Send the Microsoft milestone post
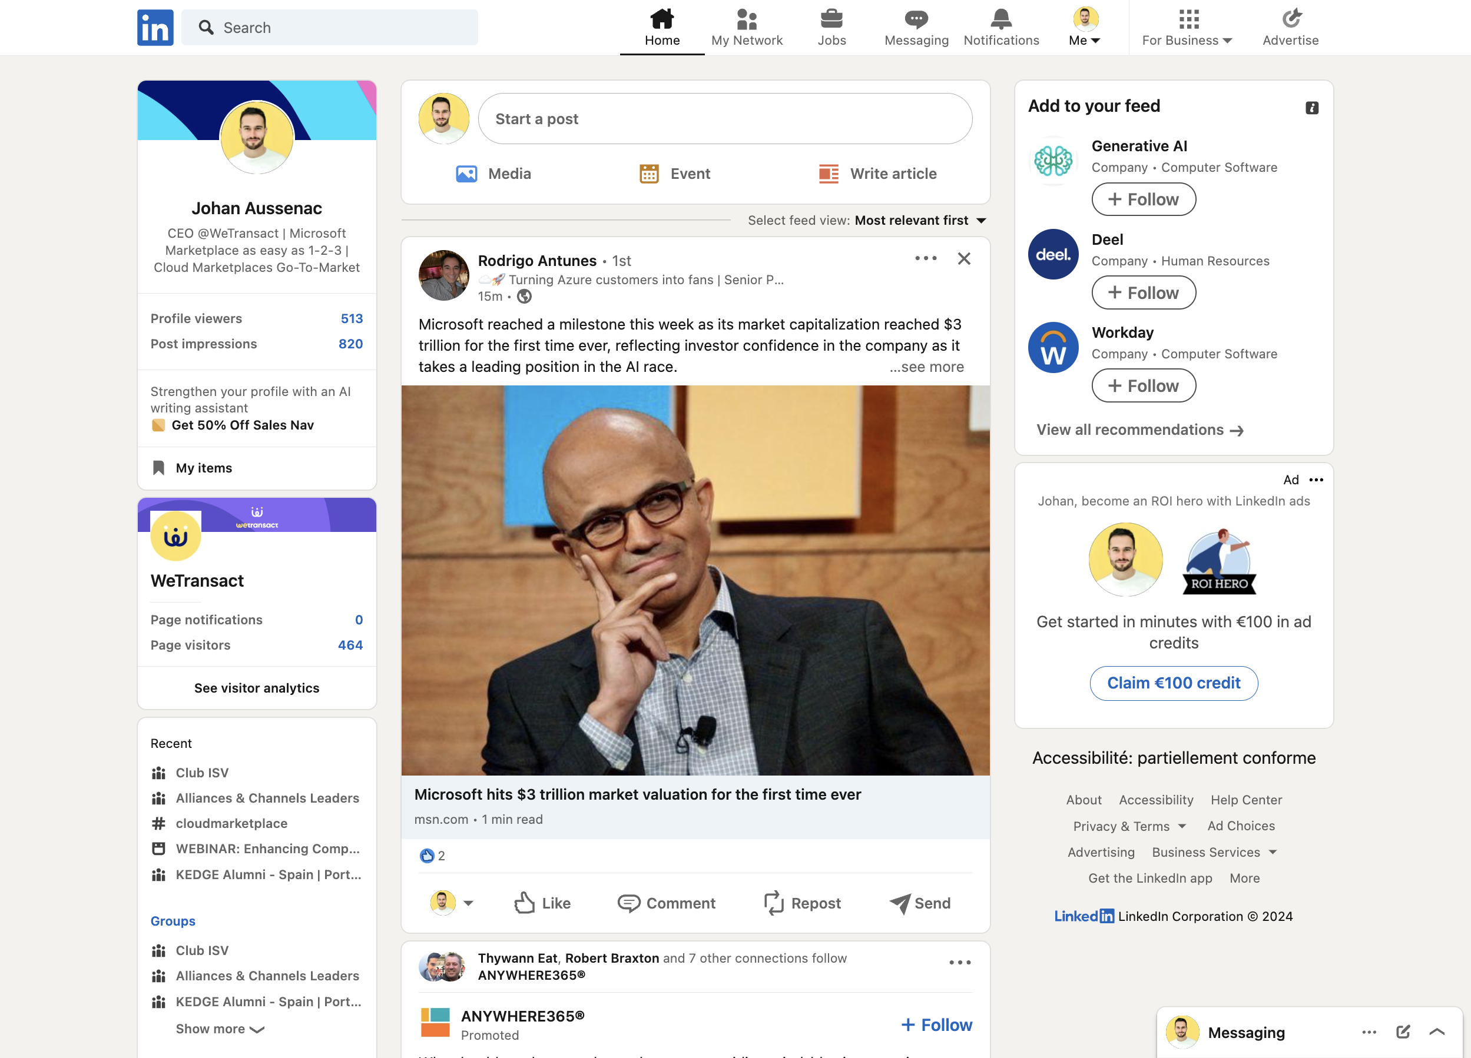This screenshot has height=1058, width=1471. point(920,903)
